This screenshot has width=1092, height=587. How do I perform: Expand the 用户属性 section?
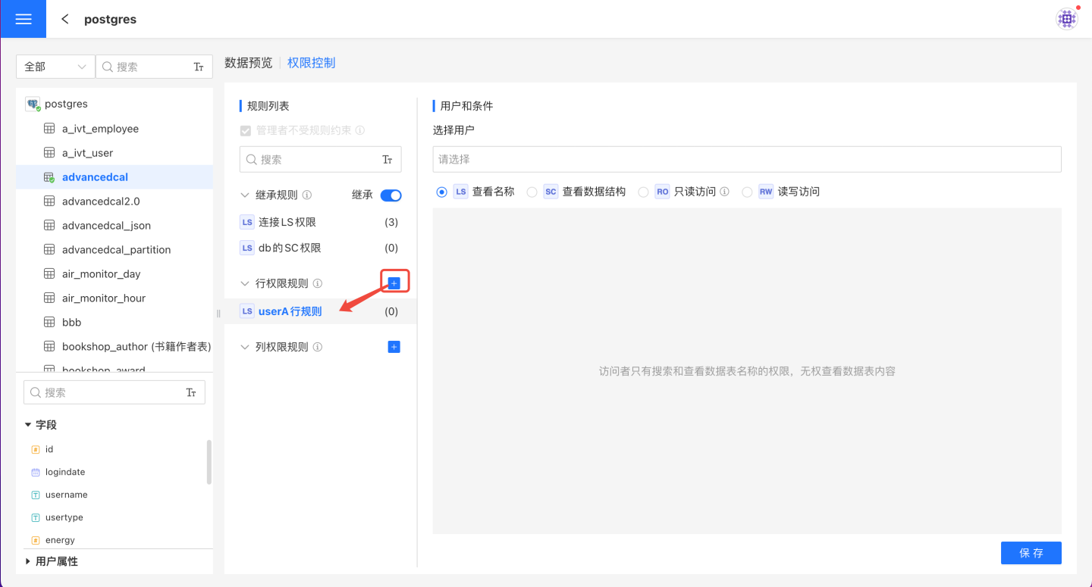(29, 561)
